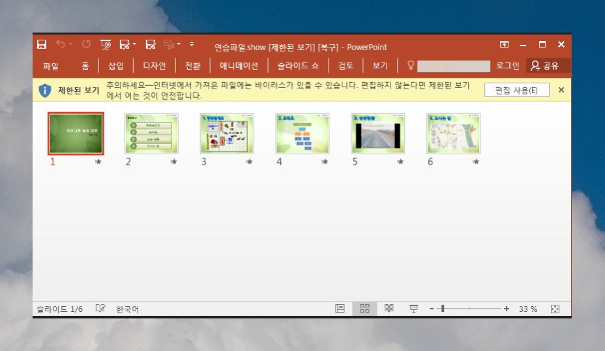Toggle Slide Sorter view icon
Screen dimensions: 605x351
point(364,309)
